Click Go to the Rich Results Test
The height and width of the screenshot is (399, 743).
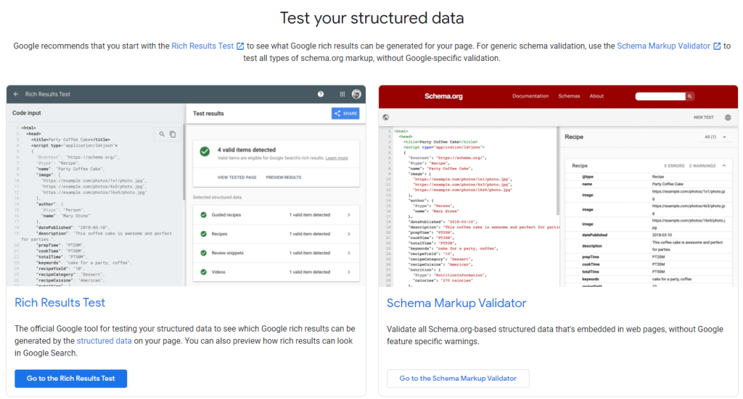(x=71, y=379)
